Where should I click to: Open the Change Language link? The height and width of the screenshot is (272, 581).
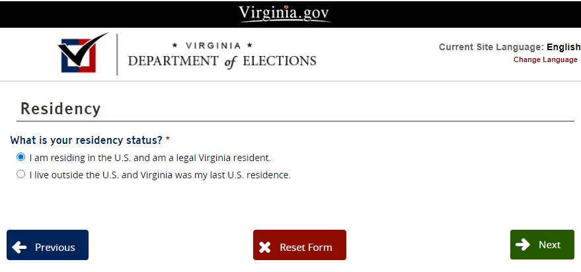click(x=545, y=59)
